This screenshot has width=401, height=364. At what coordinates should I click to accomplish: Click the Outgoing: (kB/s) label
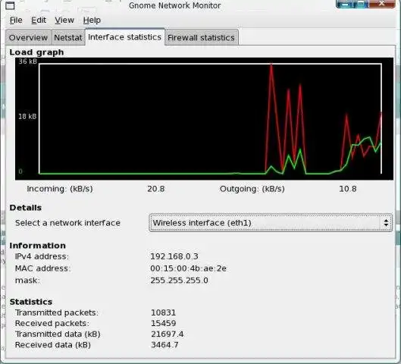pyautogui.click(x=252, y=189)
